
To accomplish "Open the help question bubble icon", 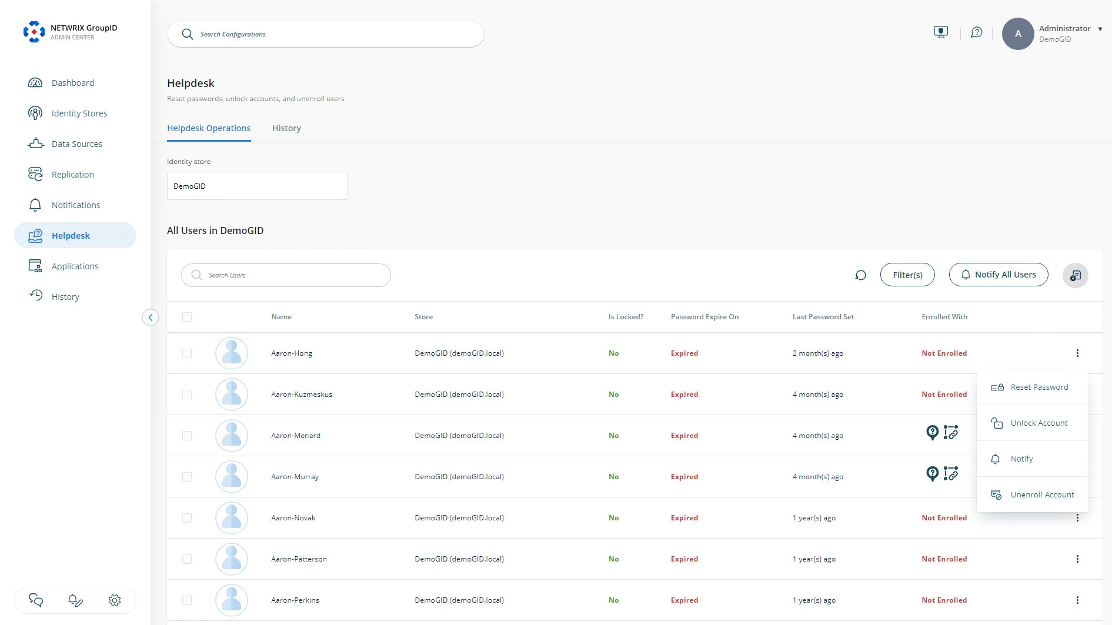I will 977,33.
